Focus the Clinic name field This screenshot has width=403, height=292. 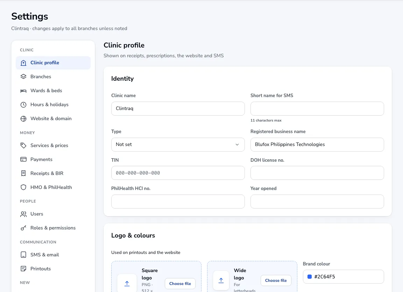[x=178, y=109]
